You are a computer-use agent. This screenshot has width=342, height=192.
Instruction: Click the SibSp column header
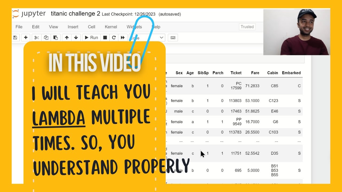point(203,73)
